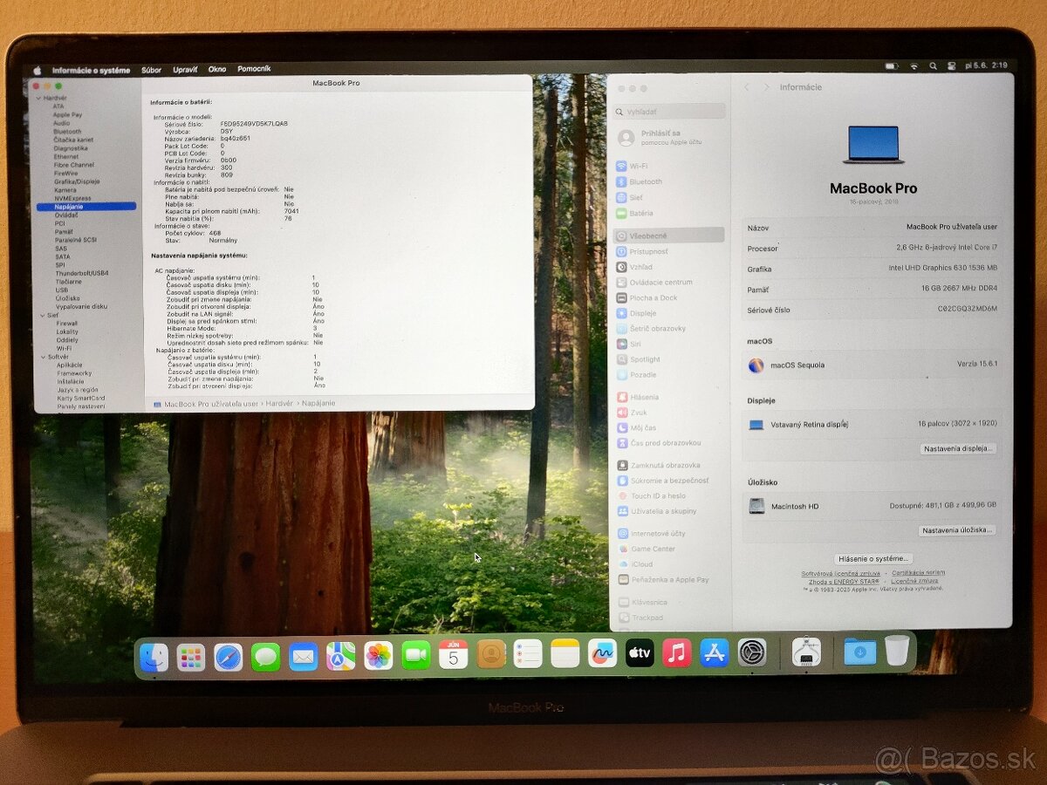
Task: Open Notes app in the Dock
Action: [565, 652]
